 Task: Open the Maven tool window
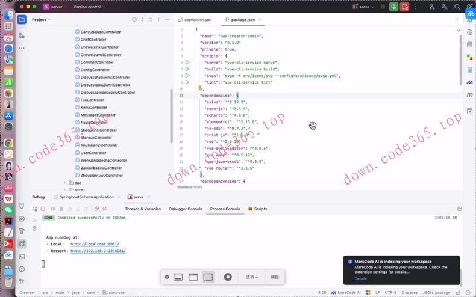point(469,95)
